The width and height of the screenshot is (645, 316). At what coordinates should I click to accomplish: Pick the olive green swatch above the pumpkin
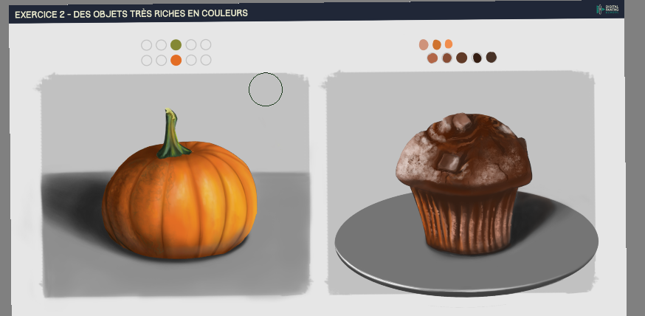176,45
